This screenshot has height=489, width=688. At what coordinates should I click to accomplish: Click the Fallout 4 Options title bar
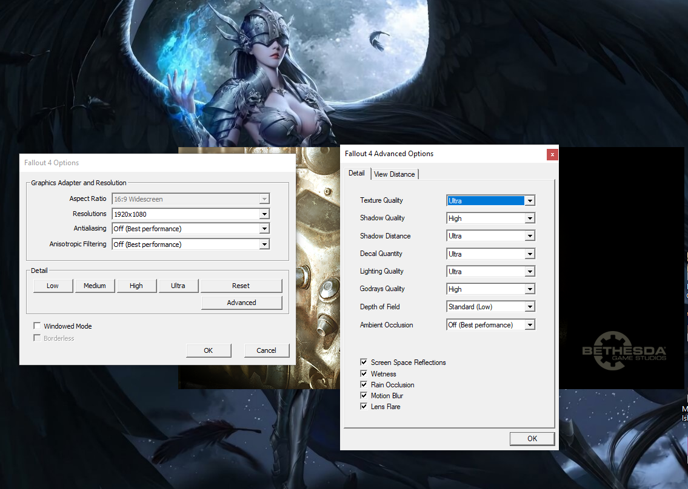click(158, 163)
